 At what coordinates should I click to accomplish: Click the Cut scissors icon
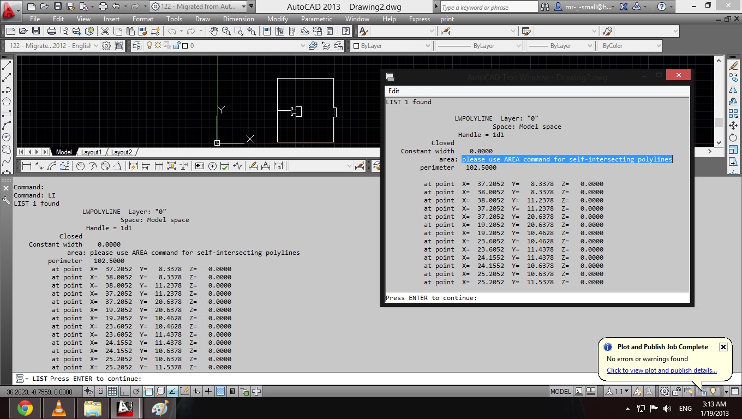[105, 31]
